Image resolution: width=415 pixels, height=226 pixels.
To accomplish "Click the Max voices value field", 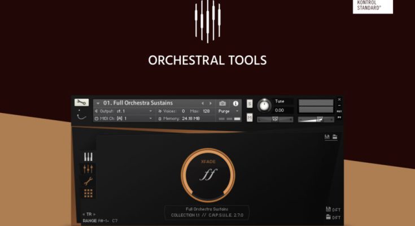I will (208, 111).
